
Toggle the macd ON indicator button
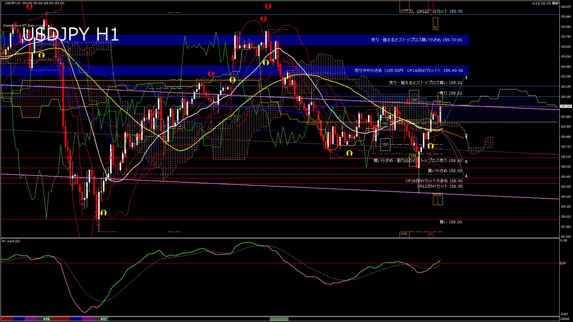click(x=279, y=319)
